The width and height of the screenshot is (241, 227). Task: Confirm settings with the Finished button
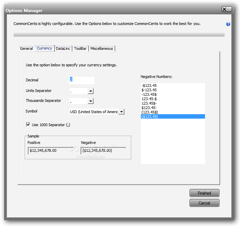204,193
